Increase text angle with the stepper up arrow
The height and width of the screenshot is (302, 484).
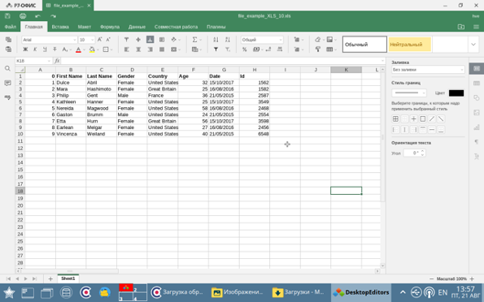coord(422,151)
